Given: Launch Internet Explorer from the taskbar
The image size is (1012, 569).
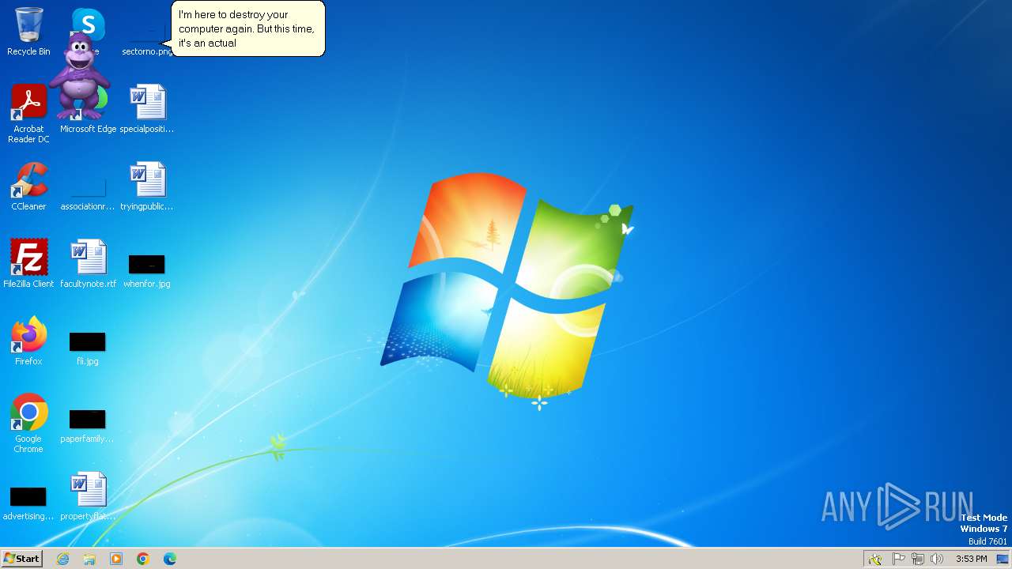Looking at the screenshot, I should [63, 559].
